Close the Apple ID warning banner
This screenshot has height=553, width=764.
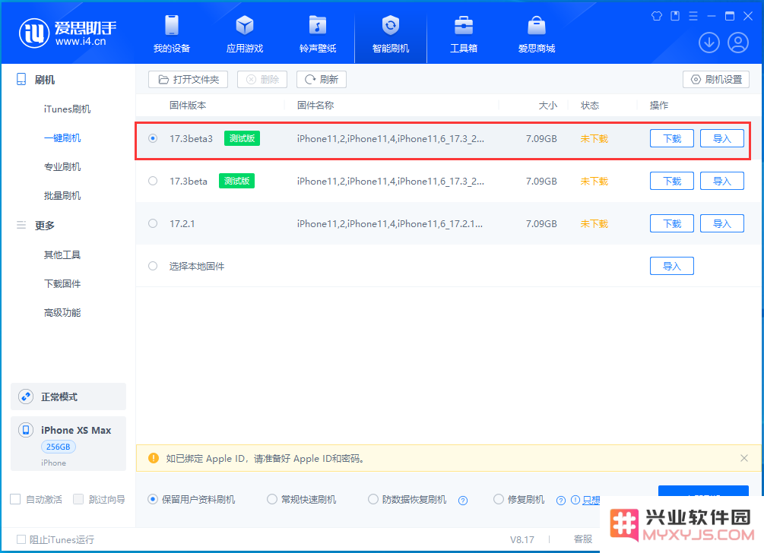744,458
